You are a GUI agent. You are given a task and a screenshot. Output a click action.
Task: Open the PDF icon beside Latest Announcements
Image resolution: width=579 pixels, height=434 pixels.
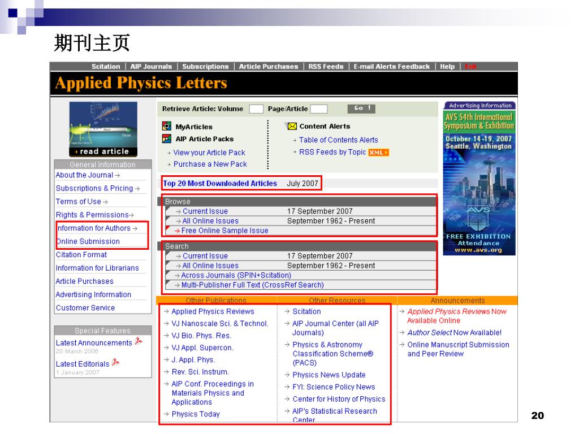[x=139, y=341]
